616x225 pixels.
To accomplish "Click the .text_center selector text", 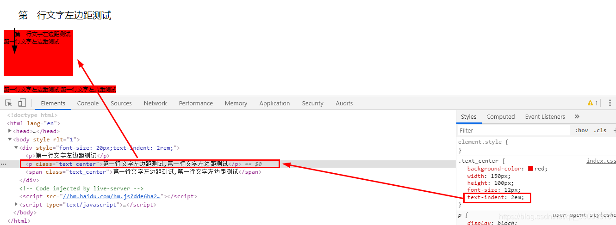I will (x=478, y=161).
